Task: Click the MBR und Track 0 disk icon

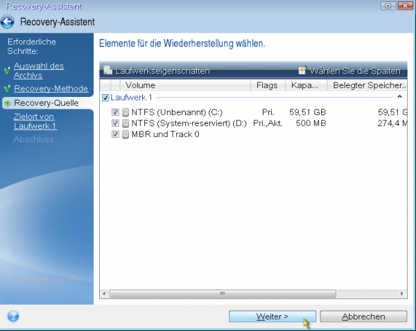Action: (x=125, y=134)
